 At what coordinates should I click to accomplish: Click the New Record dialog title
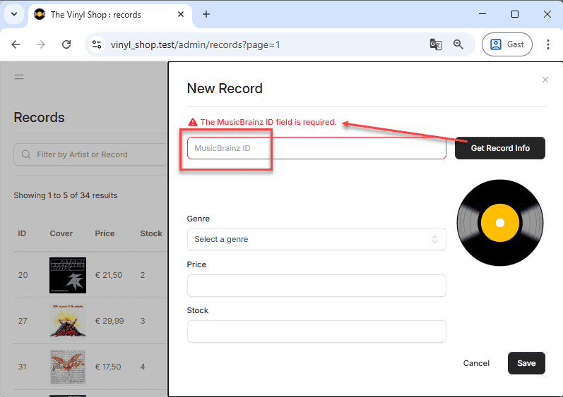click(225, 89)
